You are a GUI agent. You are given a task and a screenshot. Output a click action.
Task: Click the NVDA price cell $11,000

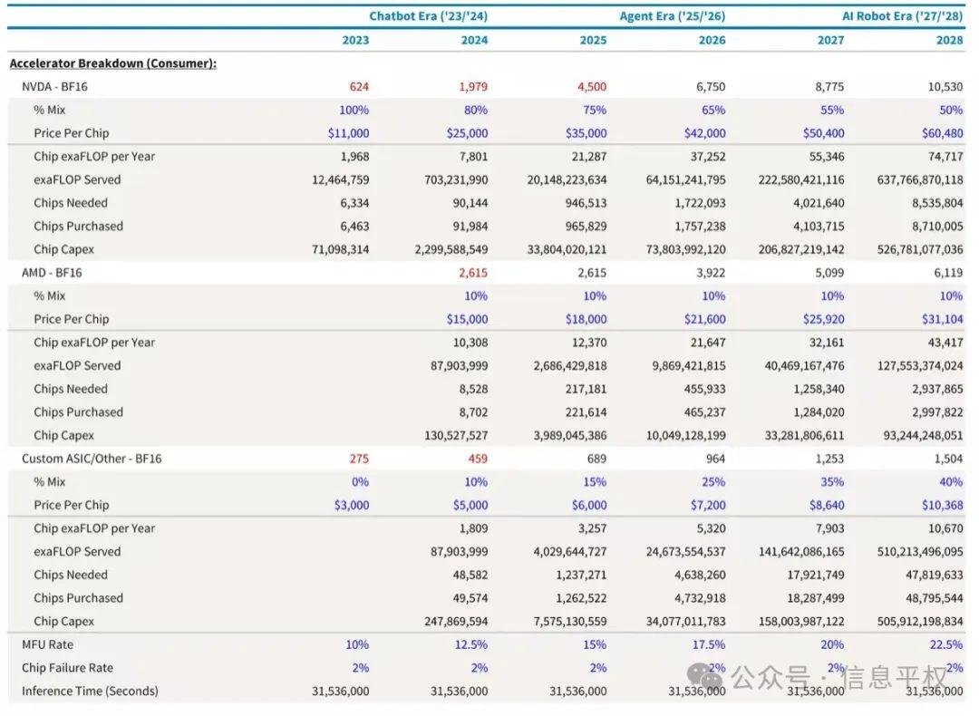(348, 133)
